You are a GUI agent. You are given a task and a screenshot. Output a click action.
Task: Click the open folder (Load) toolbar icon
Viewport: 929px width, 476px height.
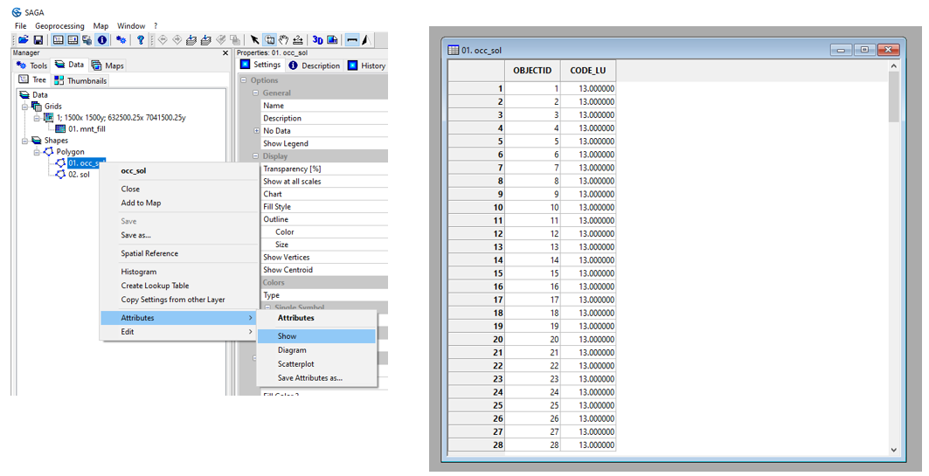coord(24,40)
